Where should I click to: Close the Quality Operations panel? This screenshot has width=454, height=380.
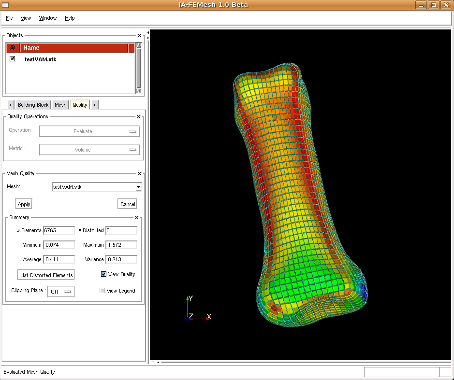click(x=139, y=117)
